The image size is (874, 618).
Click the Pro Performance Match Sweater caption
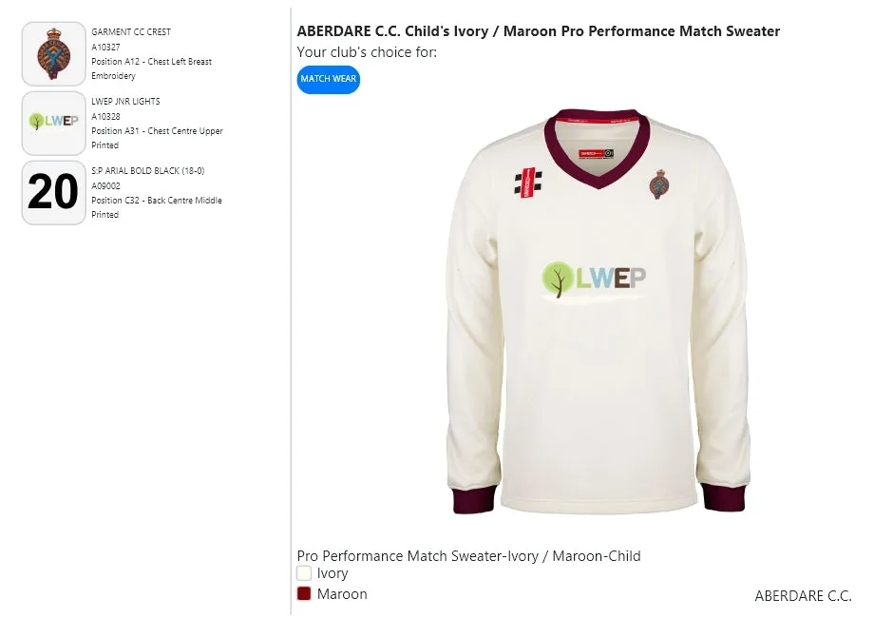(468, 555)
